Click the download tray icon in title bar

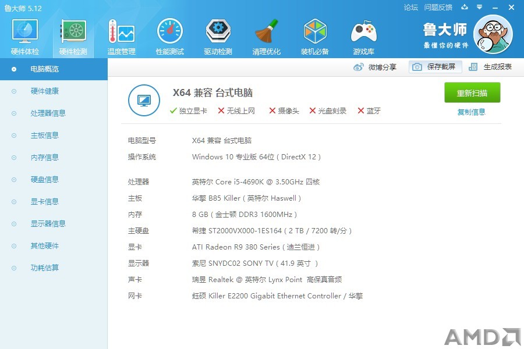coord(465,7)
